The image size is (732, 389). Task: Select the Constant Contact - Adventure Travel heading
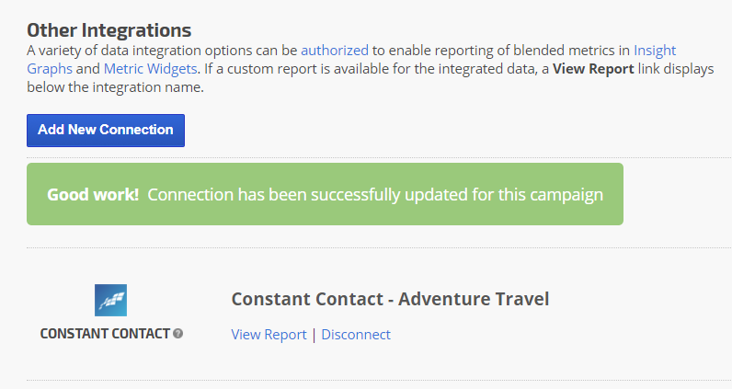[390, 299]
